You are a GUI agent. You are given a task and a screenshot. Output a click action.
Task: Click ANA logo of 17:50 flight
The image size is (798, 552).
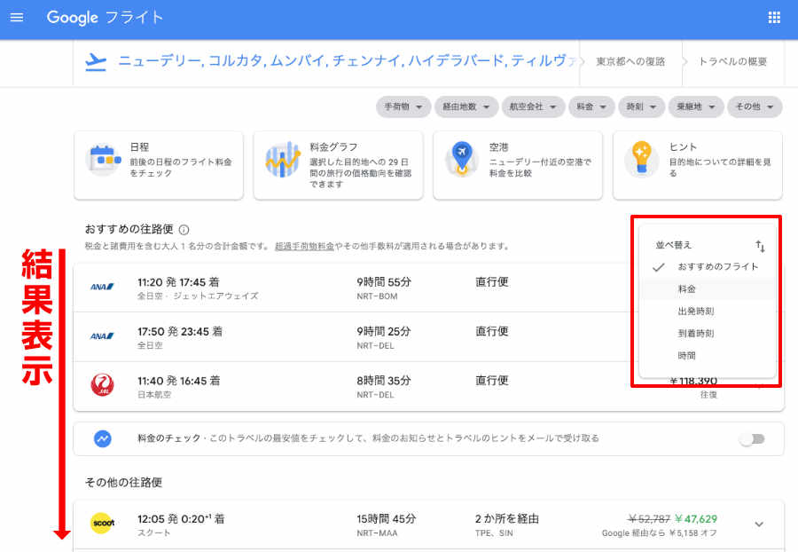102,336
